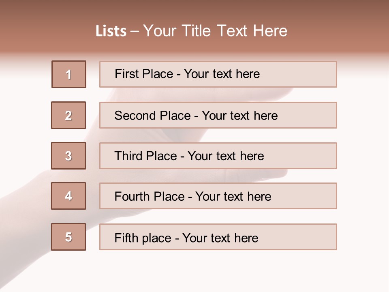Place cursor on the word "Third"
Viewport: 389px width, 292px height.
(127, 156)
